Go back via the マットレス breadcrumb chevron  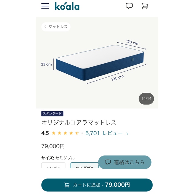(45, 27)
